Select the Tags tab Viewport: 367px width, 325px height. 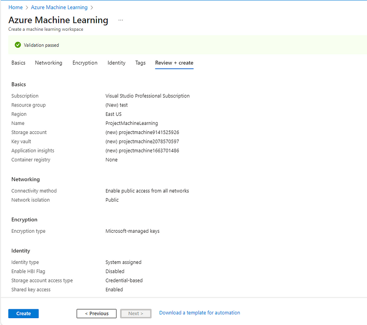[x=140, y=63]
